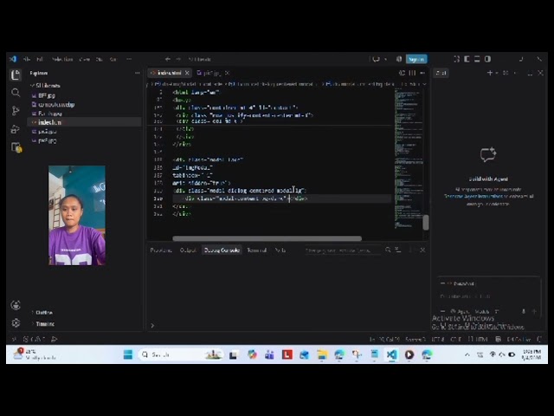Open the Copilot chat icon in the title bar
This screenshot has width=554, height=416.
click(376, 59)
